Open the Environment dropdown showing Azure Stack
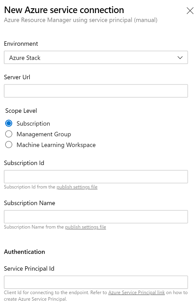This screenshot has width=196, height=305. [x=96, y=57]
